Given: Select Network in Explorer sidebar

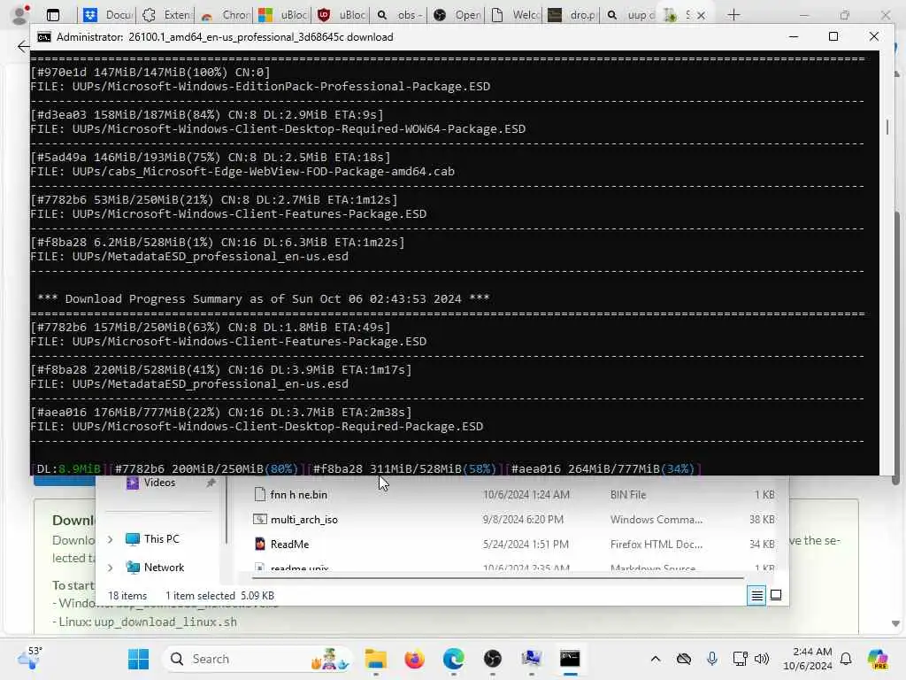Looking at the screenshot, I should 164,568.
